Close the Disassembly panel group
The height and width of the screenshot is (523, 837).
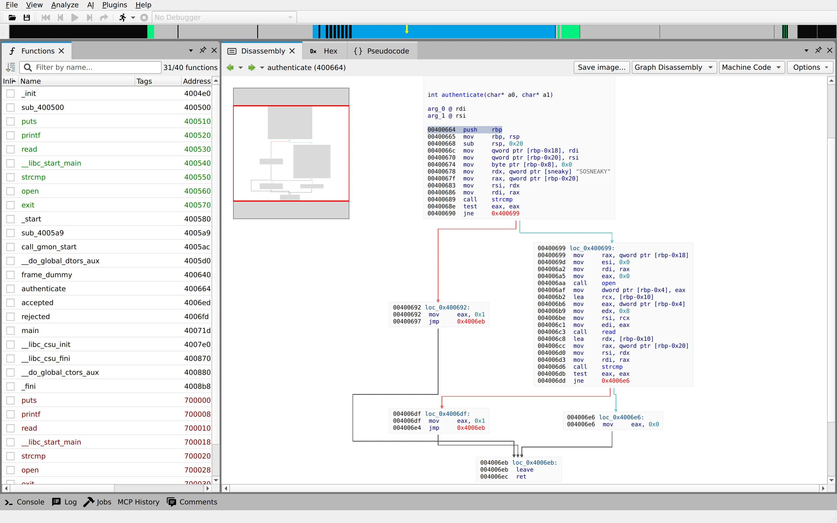(x=830, y=51)
